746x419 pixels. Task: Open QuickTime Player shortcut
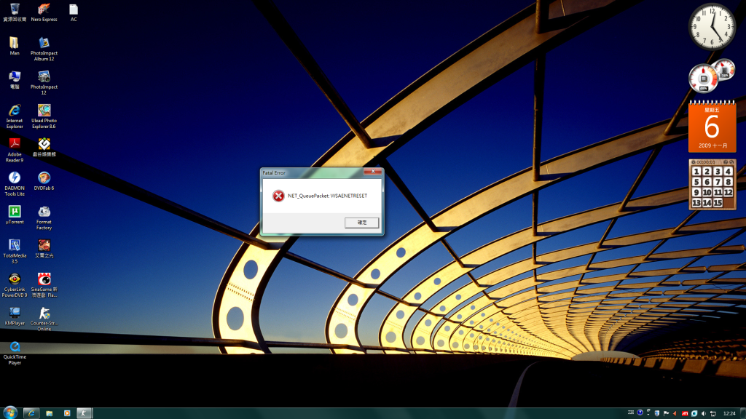coord(15,346)
